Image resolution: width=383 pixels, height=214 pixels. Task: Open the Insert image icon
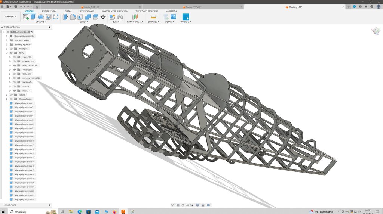[173, 17]
